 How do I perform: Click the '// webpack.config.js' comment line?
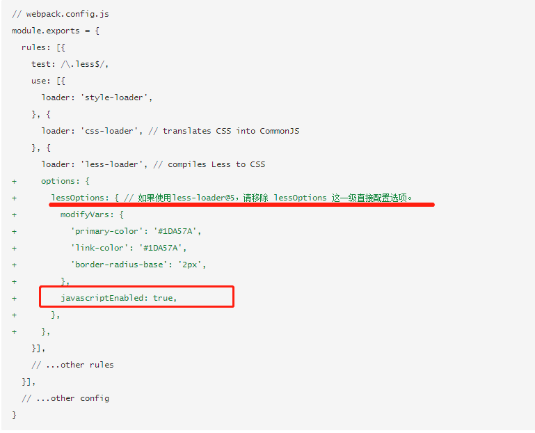[61, 14]
